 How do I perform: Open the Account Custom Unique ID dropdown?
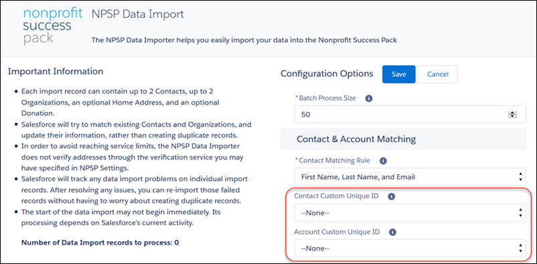(410, 248)
